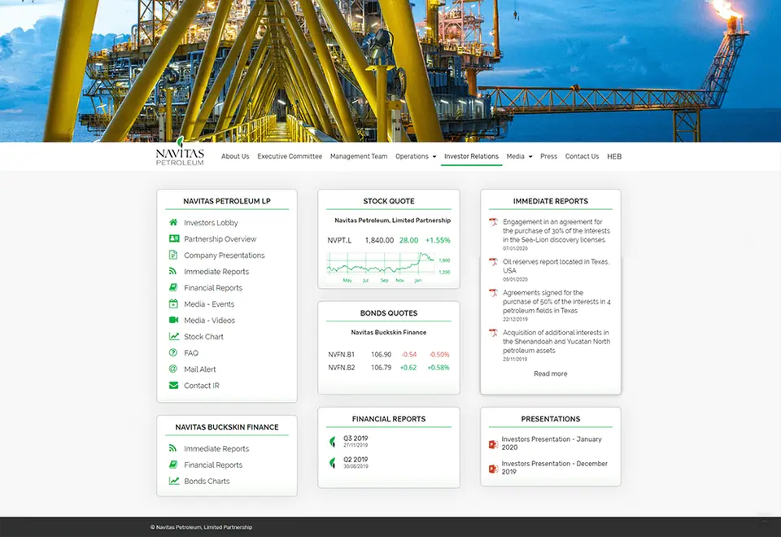Select the Investor Relations nav item
Screen dimensions: 781x537
[471, 156]
